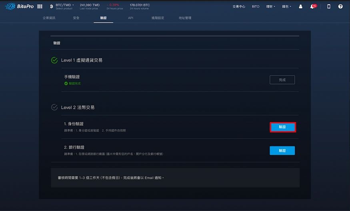Switch to the API tab
350x211 pixels.
pyautogui.click(x=130, y=18)
